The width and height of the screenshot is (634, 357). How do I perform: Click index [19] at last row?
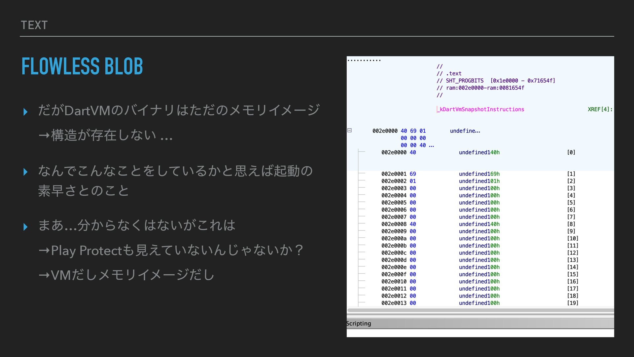click(572, 303)
